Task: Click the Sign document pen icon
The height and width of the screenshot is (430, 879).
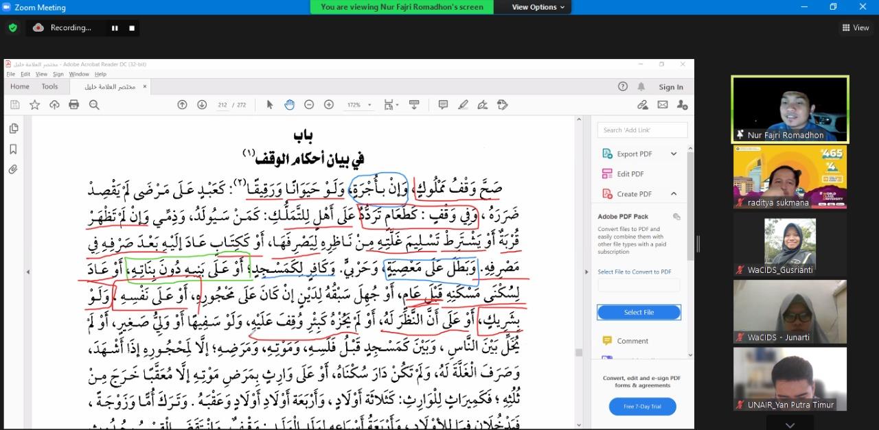Action: 483,105
